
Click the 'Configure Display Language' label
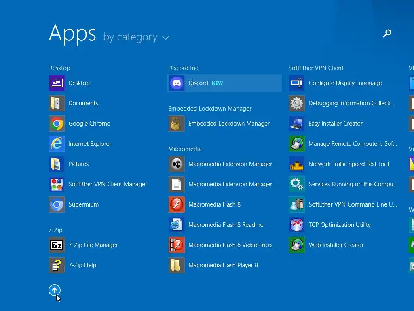point(345,83)
